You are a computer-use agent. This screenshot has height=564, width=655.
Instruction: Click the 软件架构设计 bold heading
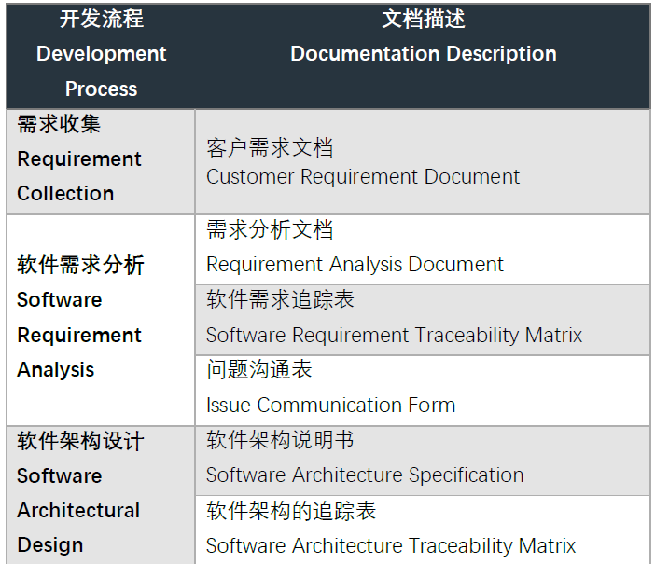click(x=80, y=441)
